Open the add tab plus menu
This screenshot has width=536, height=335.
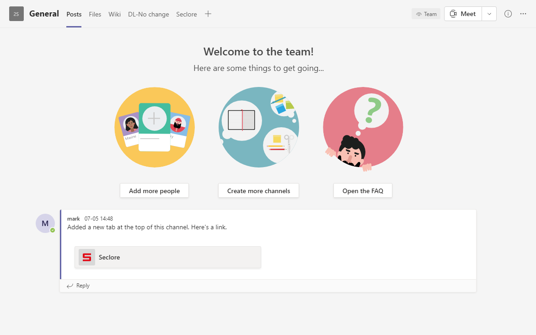[208, 14]
